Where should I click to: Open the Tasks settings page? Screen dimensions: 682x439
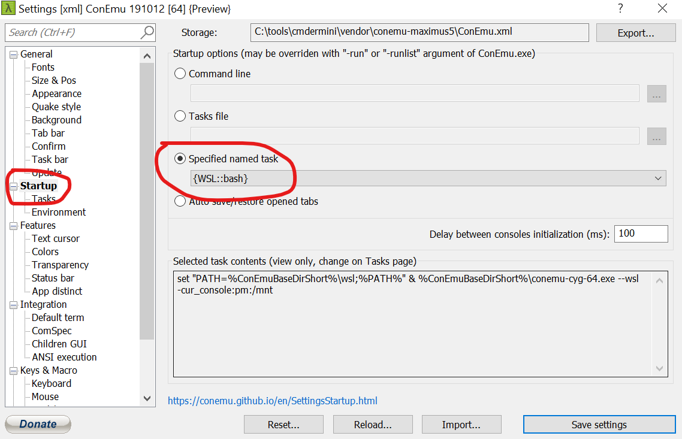click(x=44, y=199)
